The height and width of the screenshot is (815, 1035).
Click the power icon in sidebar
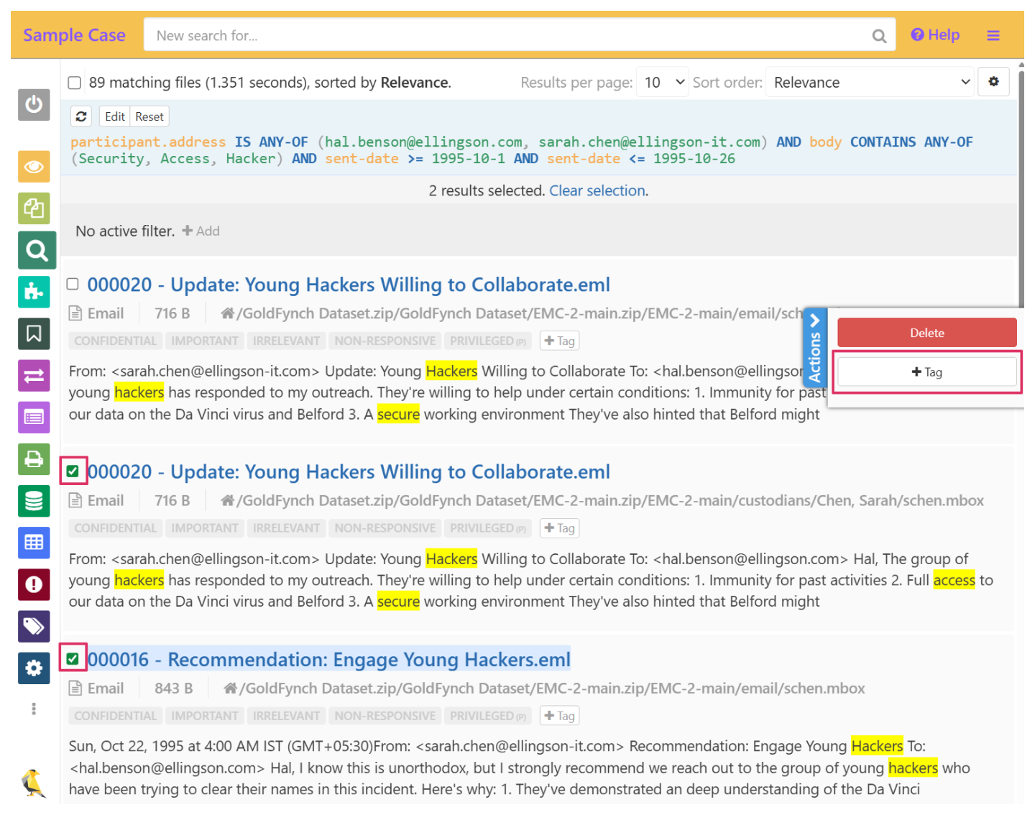(x=34, y=105)
